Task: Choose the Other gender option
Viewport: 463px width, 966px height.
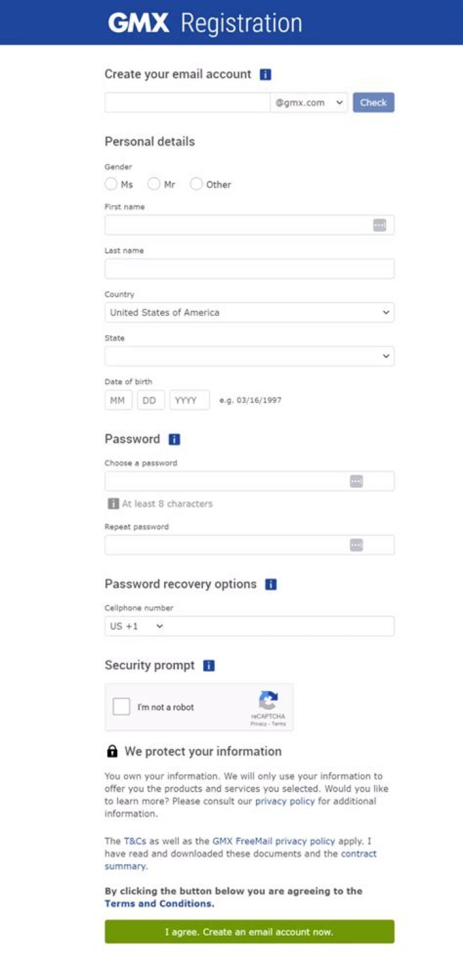Action: point(196,184)
